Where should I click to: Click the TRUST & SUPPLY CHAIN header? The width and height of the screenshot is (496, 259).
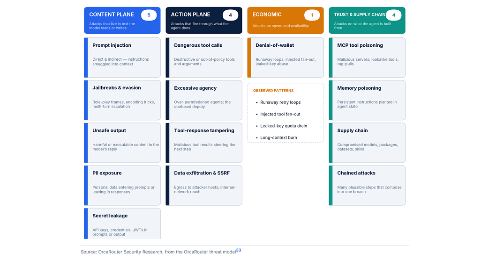click(x=367, y=20)
